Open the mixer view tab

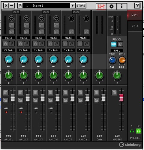click(x=101, y=6)
